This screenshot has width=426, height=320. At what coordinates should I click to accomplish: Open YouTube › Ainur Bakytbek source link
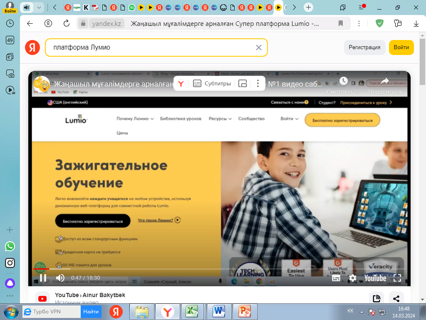tap(90, 295)
